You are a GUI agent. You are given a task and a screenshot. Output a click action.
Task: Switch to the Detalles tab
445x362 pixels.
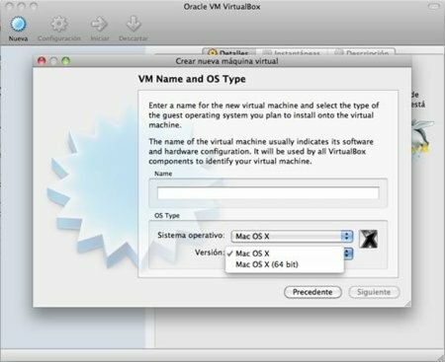229,53
